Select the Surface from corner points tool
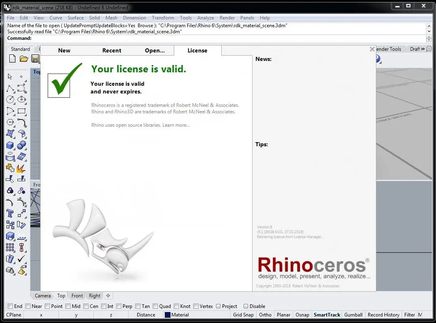436x323 pixels. click(x=10, y=134)
